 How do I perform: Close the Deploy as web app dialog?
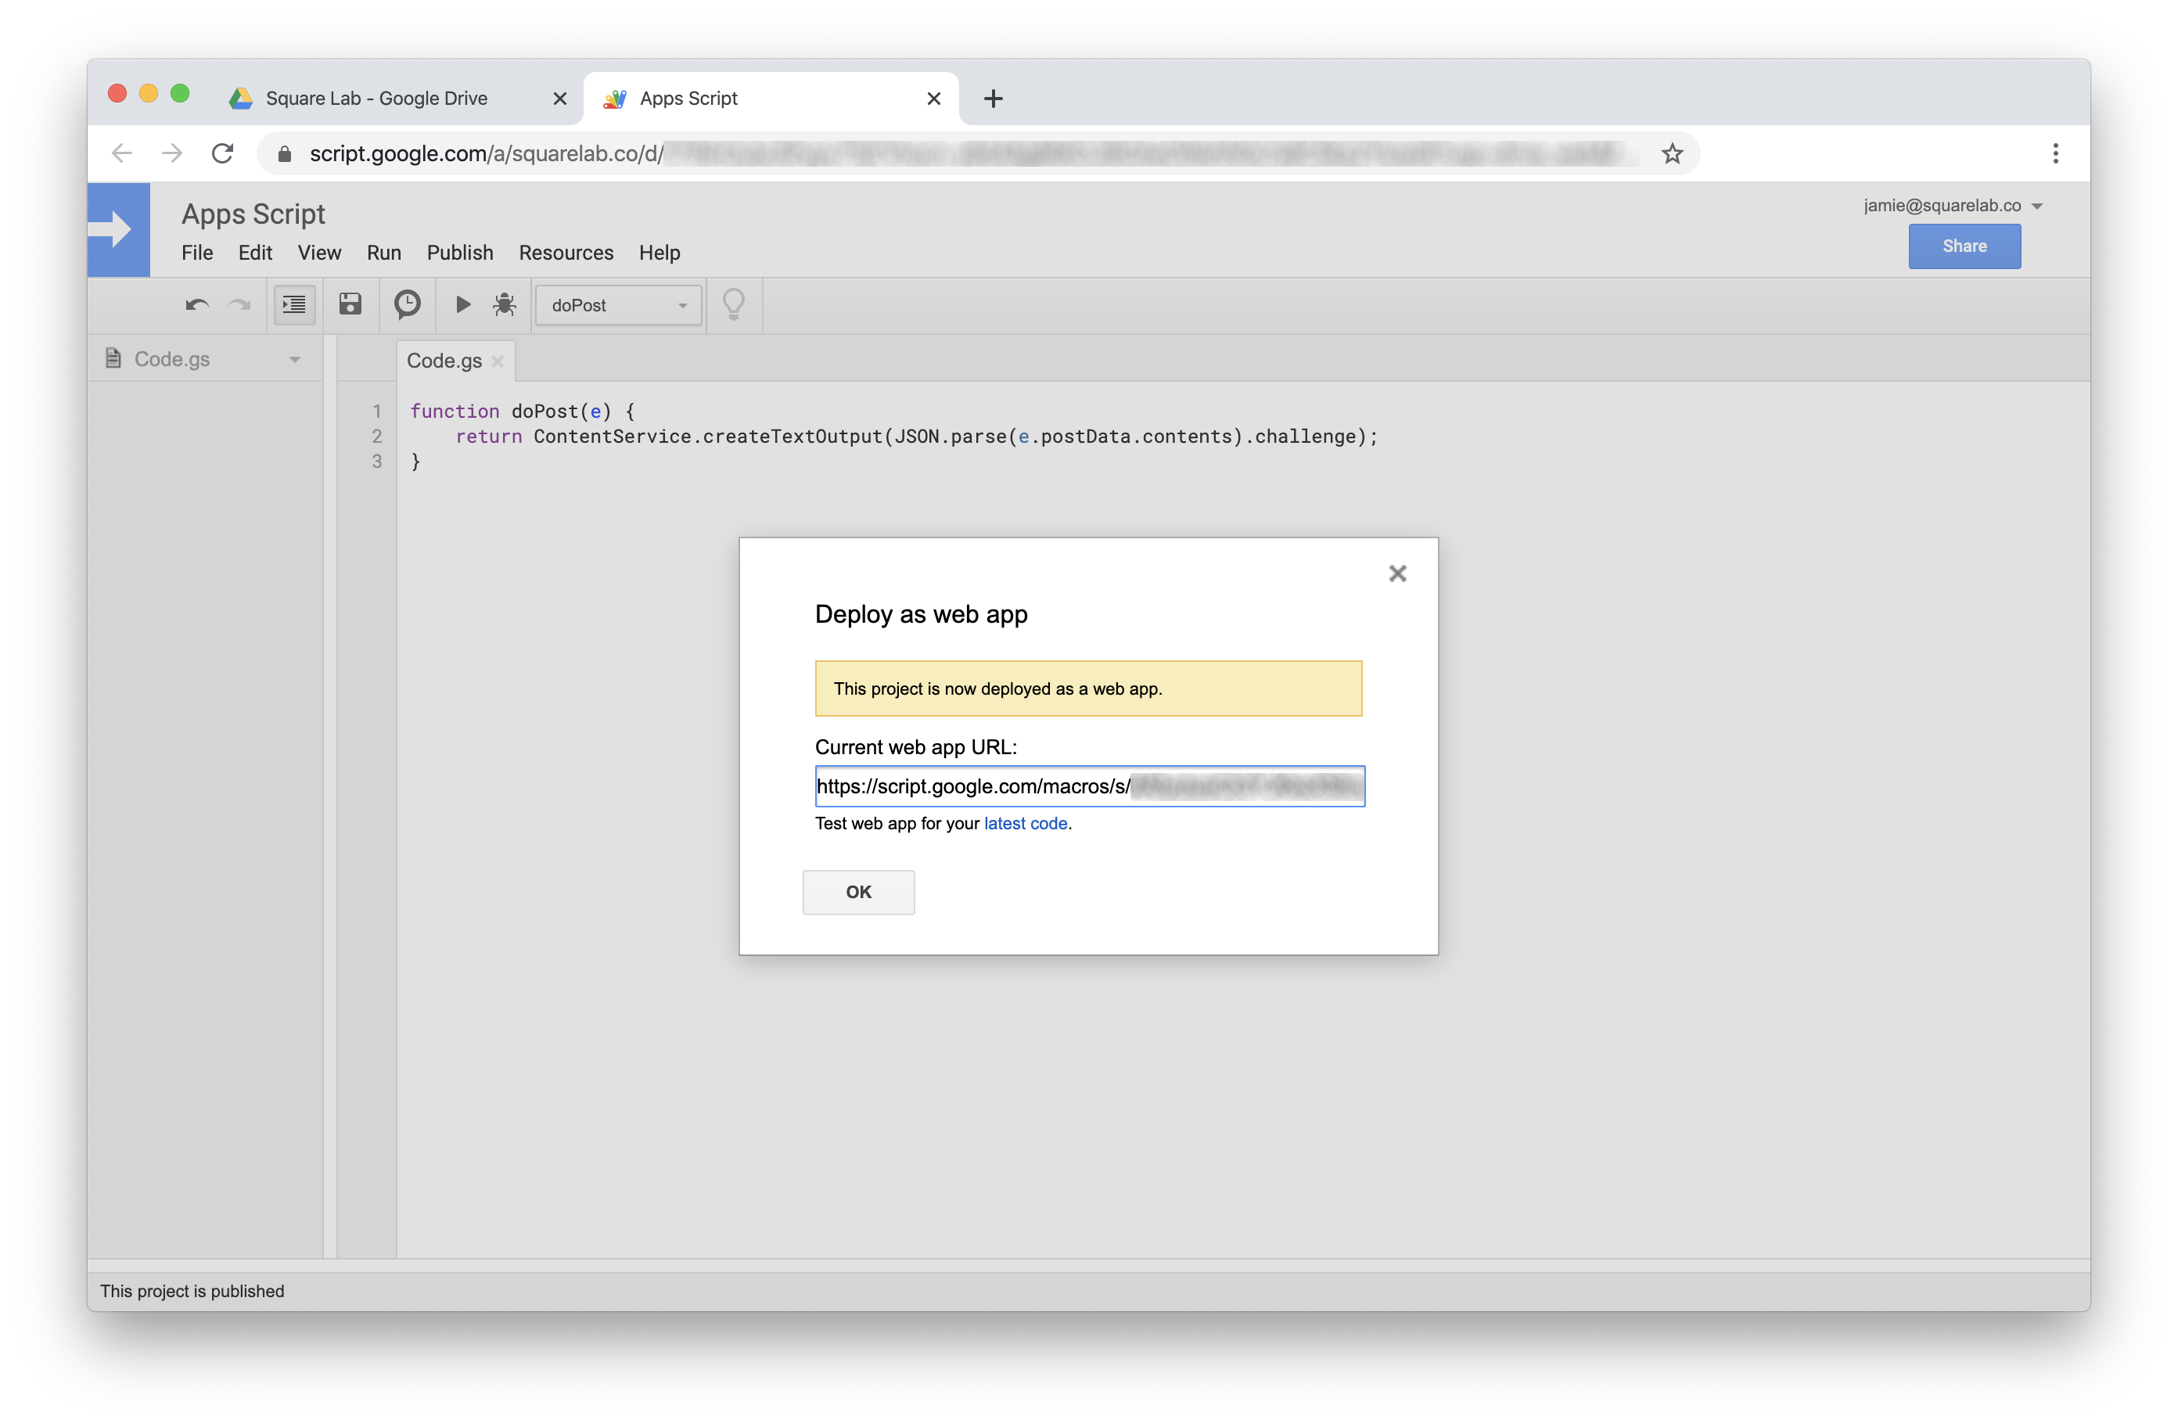tap(1398, 573)
